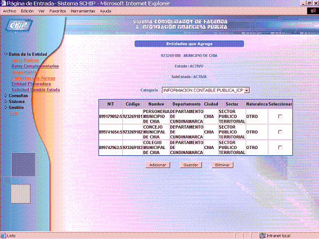Click the code cell 923269182
This screenshot has height=239, width=319.
coord(132,132)
